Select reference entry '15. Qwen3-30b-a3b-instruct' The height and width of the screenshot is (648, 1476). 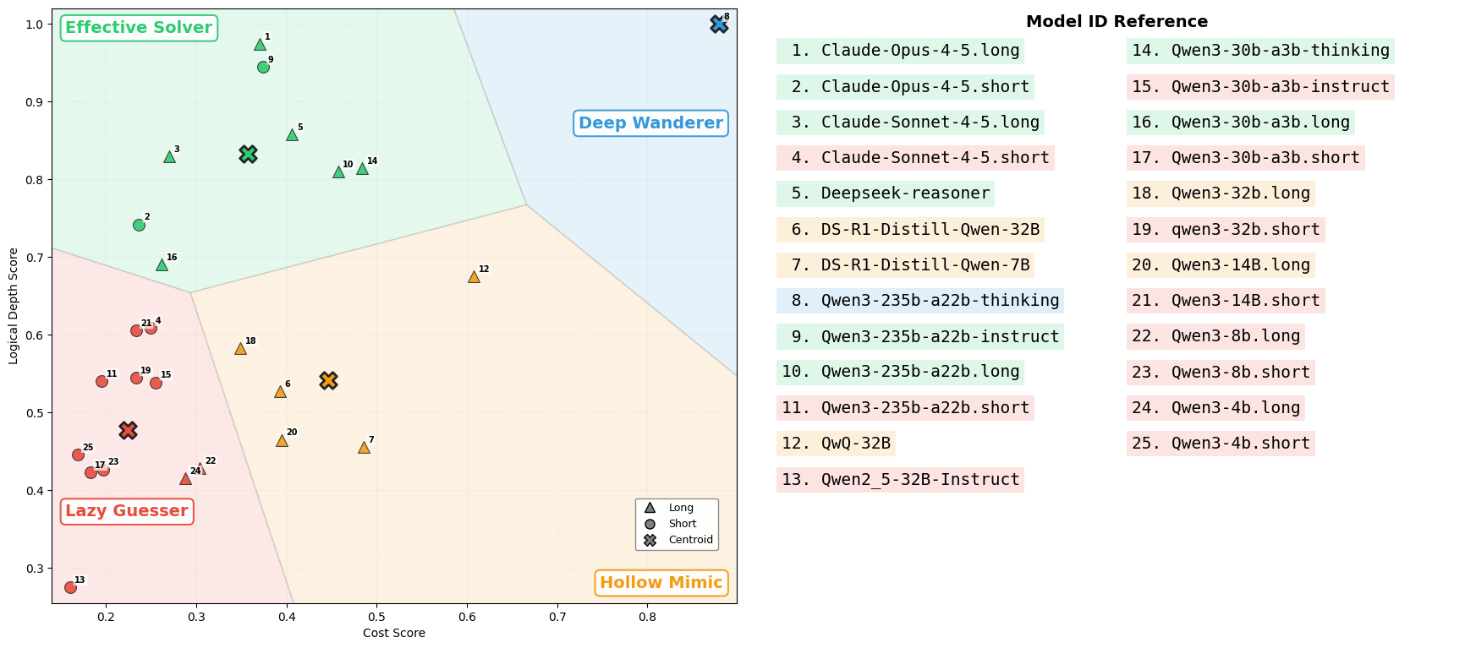pyautogui.click(x=1261, y=87)
